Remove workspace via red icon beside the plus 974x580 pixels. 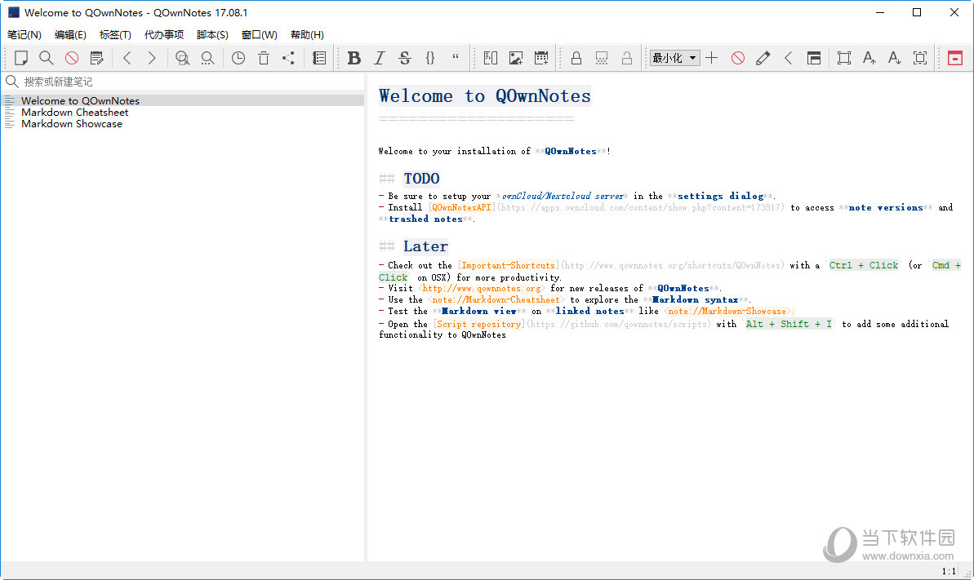tap(737, 58)
